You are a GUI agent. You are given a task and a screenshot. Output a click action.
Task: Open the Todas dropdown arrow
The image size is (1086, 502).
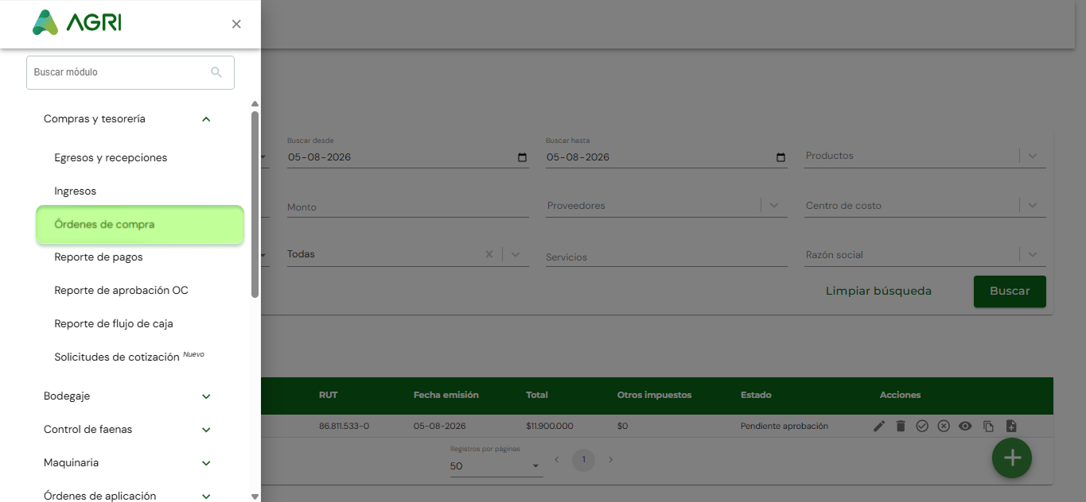pyautogui.click(x=516, y=254)
